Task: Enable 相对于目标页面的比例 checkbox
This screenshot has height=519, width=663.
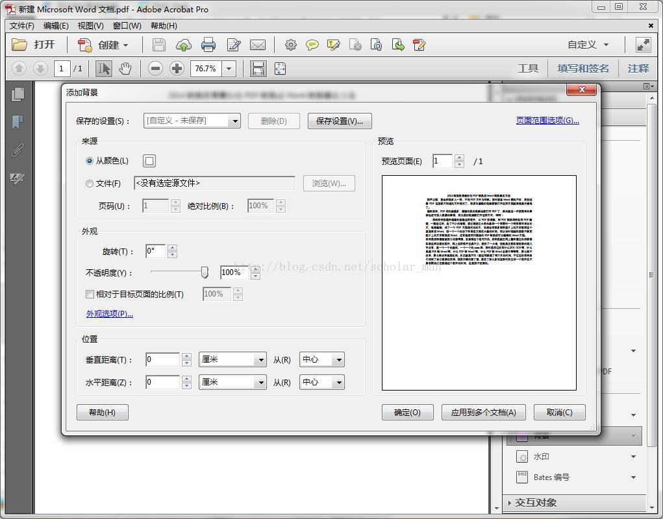Action: [90, 294]
